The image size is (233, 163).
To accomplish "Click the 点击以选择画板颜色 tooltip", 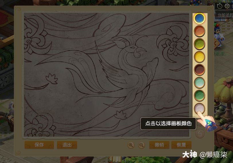I will pyautogui.click(x=168, y=124).
